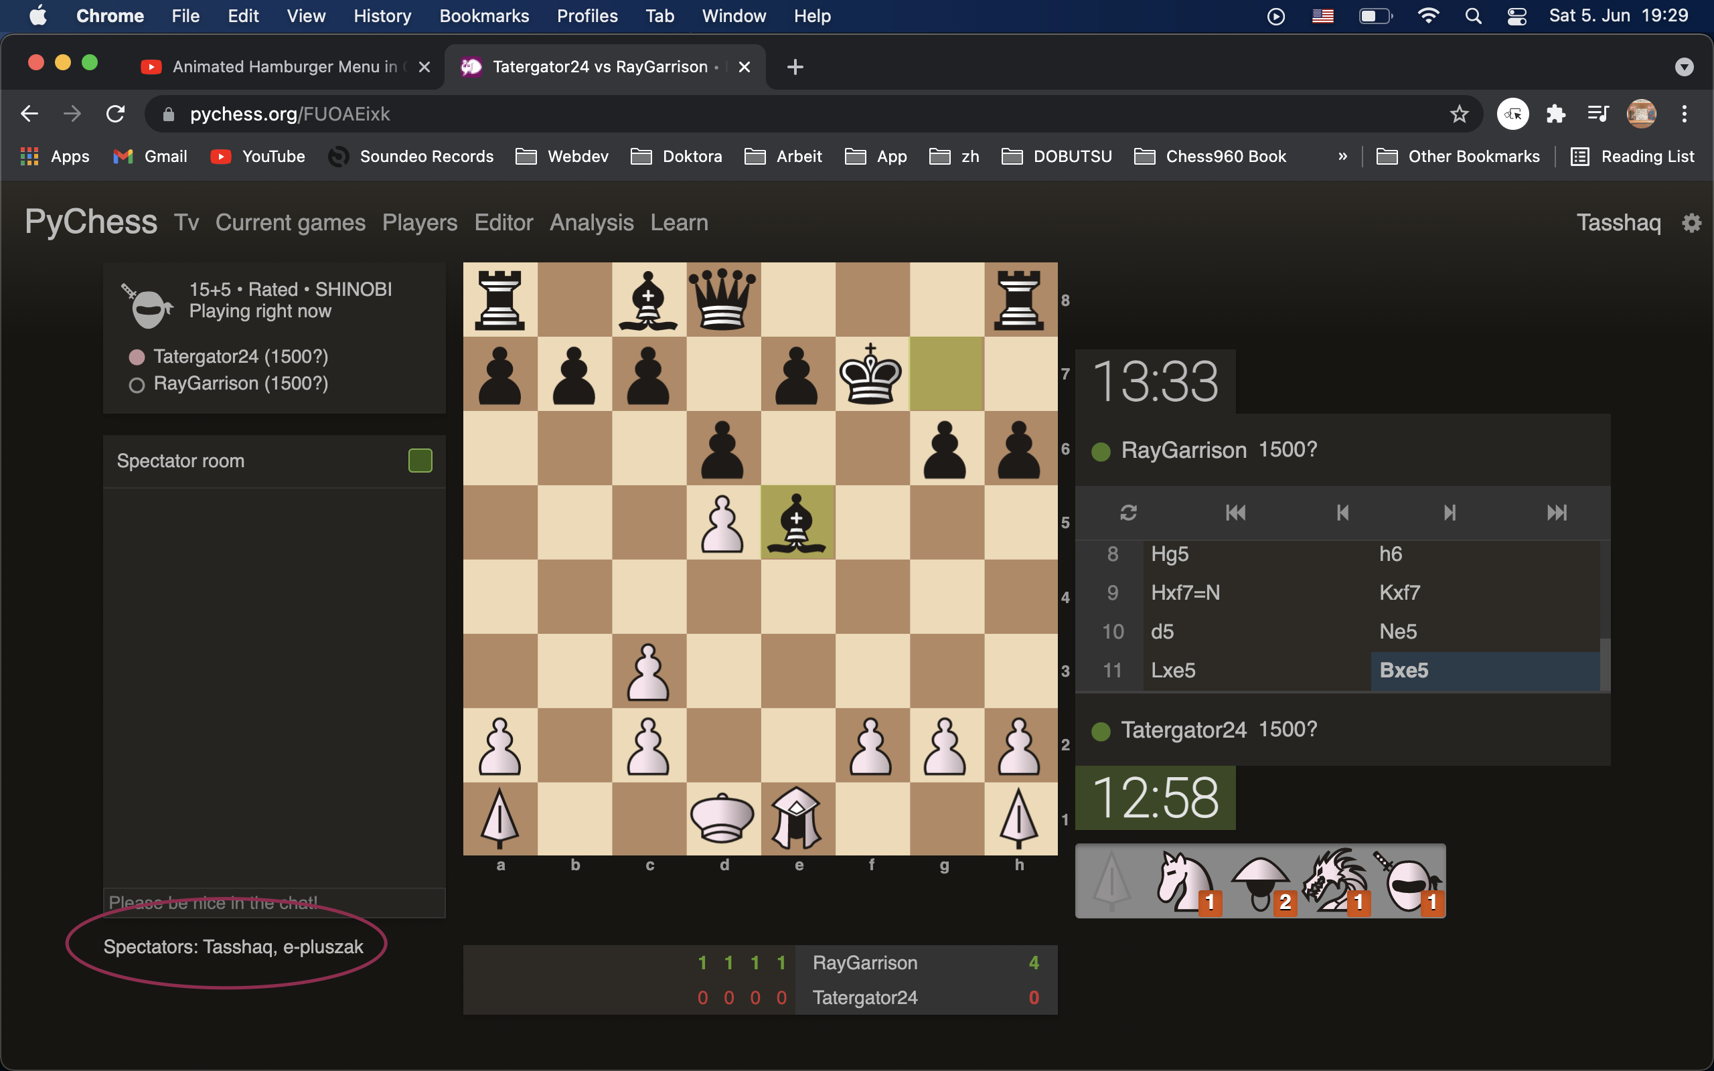Viewport: 1714px width, 1071px height.
Task: Select move Kxf7 in move list
Action: click(x=1399, y=592)
